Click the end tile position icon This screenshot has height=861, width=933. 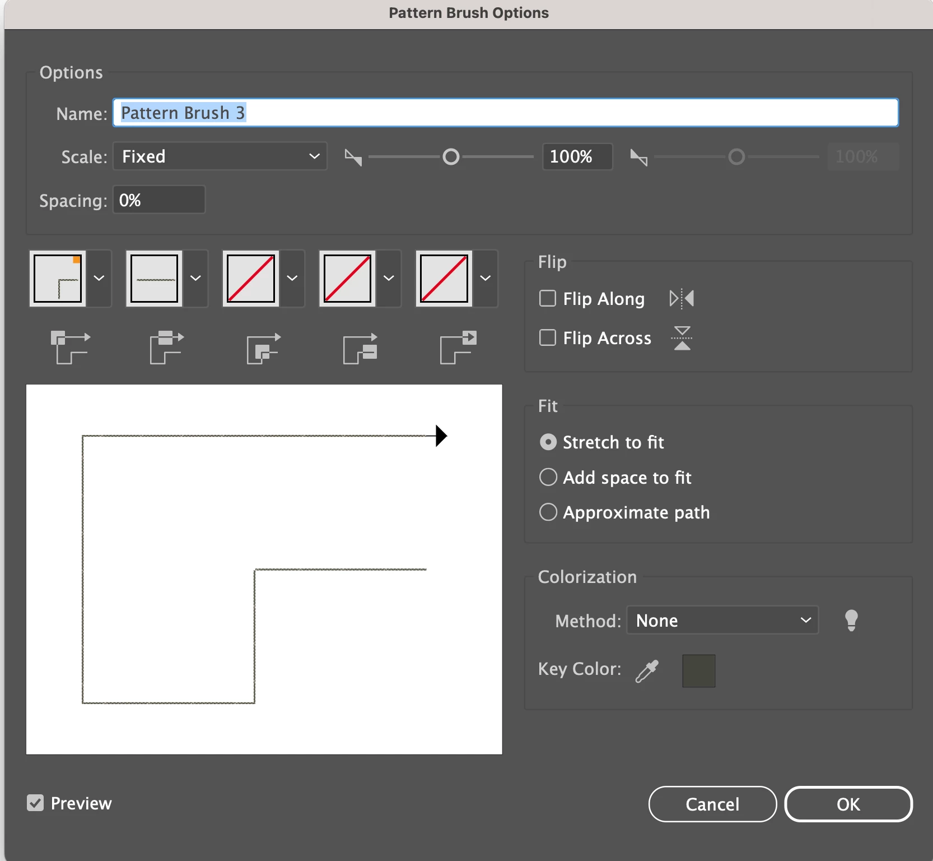(458, 347)
